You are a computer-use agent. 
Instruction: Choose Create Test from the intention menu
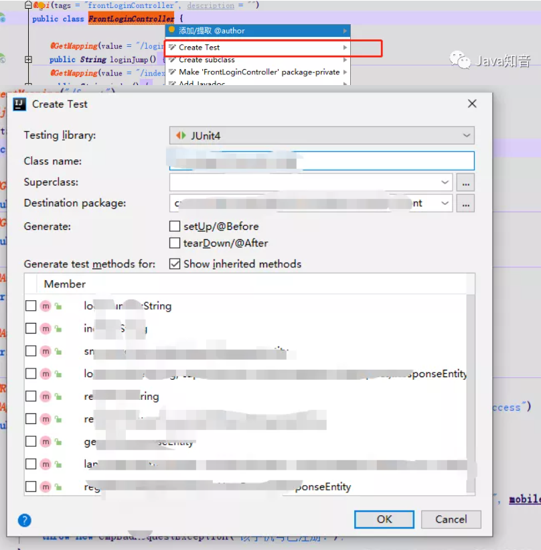point(258,48)
